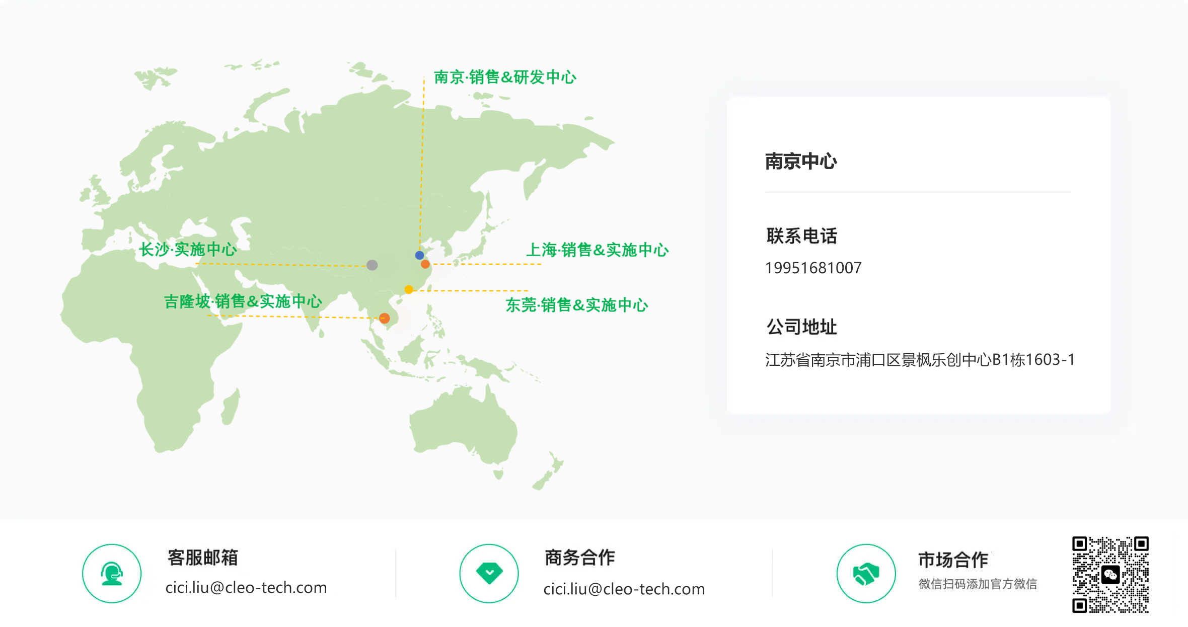Click the gray Changsha map dot

tap(372, 265)
